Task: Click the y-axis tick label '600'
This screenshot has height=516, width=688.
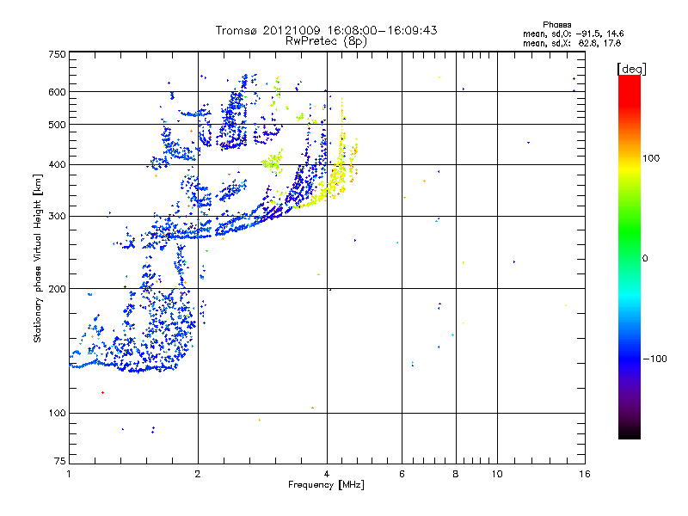Action: 57,92
